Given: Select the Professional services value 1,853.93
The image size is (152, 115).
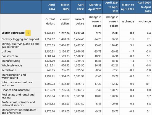Looking at the screenshot, I should [64, 104].
